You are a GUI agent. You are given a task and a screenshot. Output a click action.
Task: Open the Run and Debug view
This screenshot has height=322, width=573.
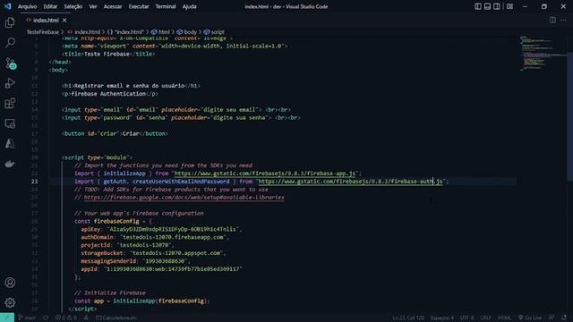tap(10, 83)
